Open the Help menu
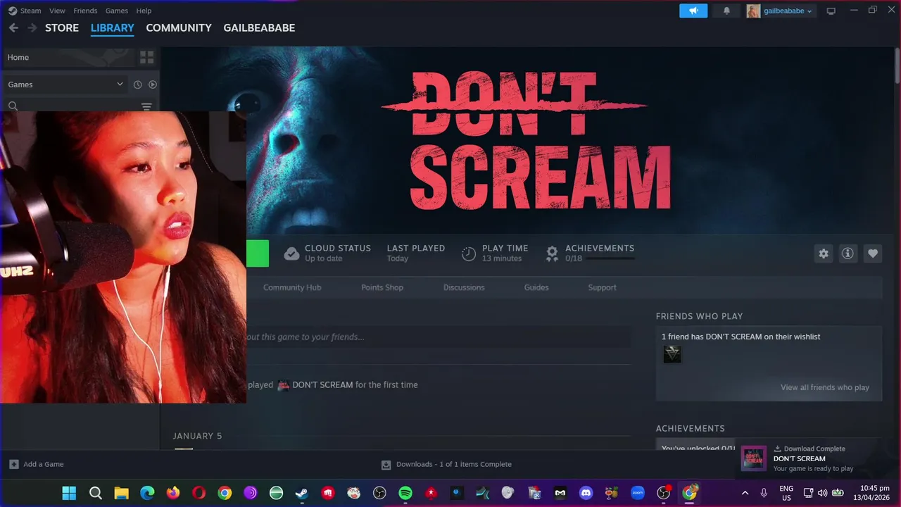 pyautogui.click(x=144, y=11)
